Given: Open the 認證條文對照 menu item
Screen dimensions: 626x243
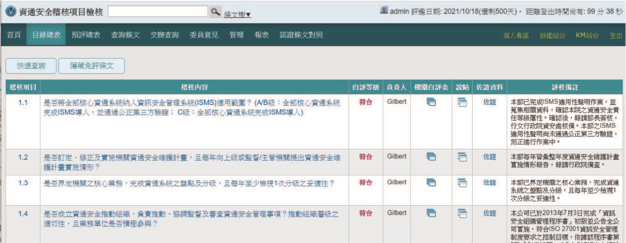Looking at the screenshot, I should pos(301,35).
